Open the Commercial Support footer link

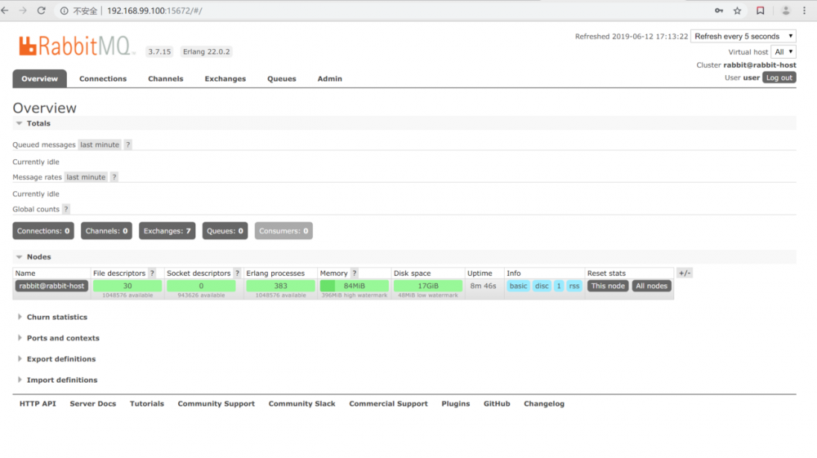388,404
